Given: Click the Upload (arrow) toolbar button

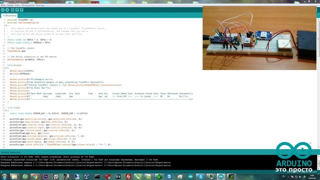Looking at the screenshot, I should pos(7,10).
